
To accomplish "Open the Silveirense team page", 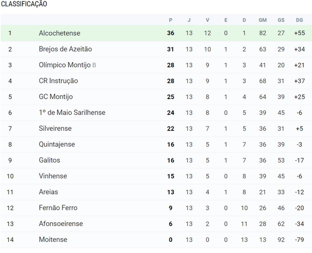I will point(55,128).
